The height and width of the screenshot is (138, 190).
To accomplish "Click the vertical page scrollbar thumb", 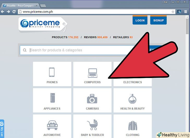I will click(187, 26).
